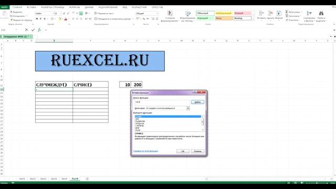Apply the Плохой cell style

coord(243,13)
